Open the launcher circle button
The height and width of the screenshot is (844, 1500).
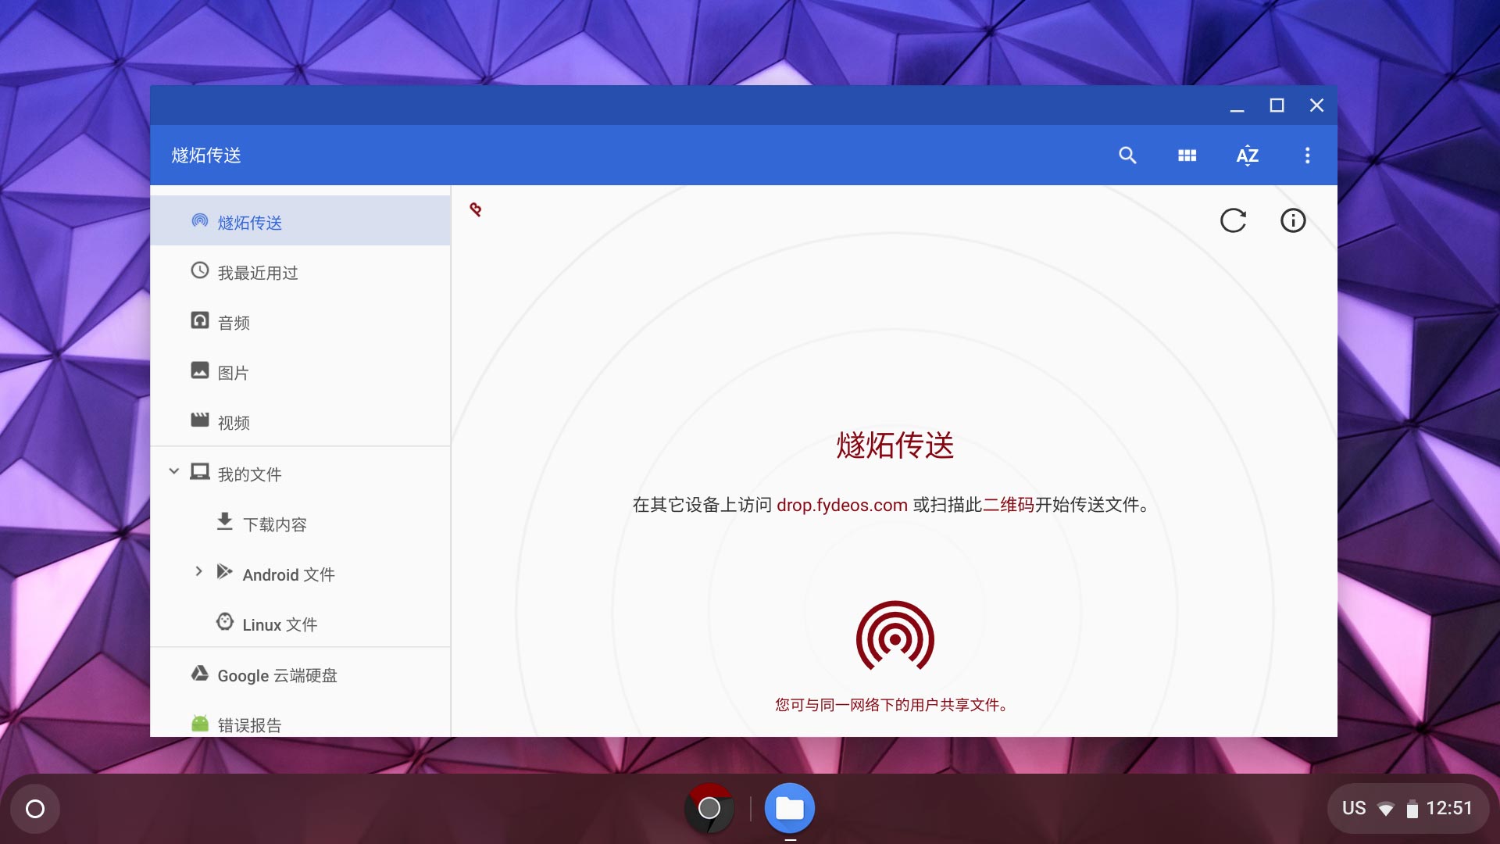pyautogui.click(x=35, y=809)
